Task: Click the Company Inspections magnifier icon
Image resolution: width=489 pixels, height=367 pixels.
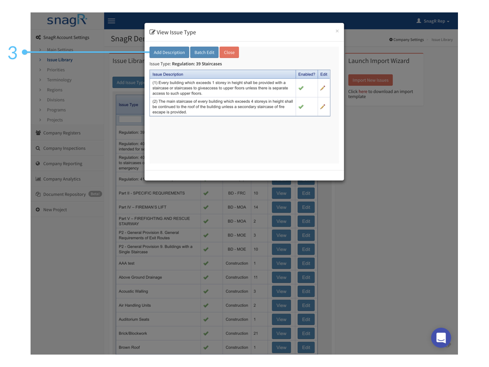Action: coord(38,148)
